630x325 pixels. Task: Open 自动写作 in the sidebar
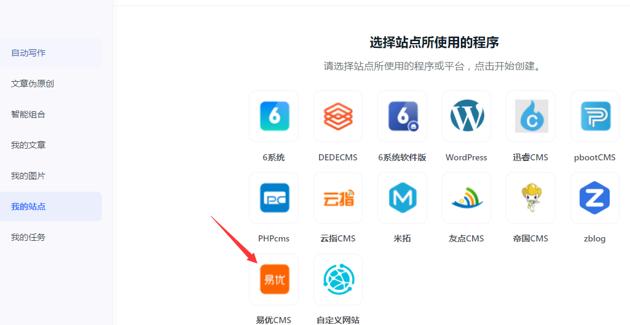click(28, 53)
